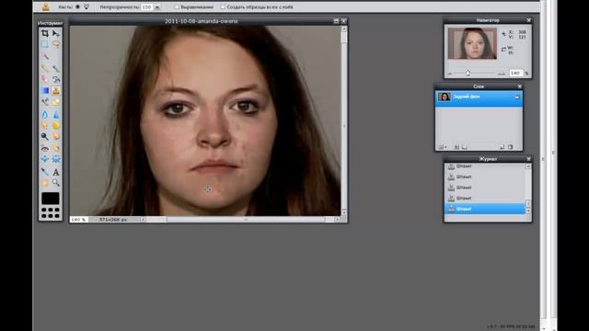Click the Navigator zoom in icon
Screen dimensions: 589x331
501,74
